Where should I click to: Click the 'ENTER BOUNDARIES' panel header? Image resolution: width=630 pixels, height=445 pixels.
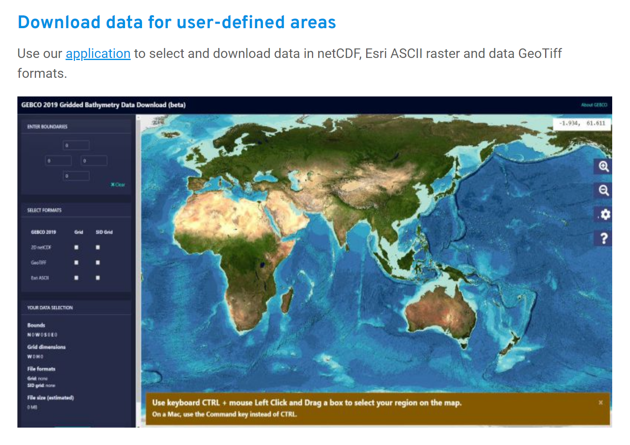click(47, 127)
